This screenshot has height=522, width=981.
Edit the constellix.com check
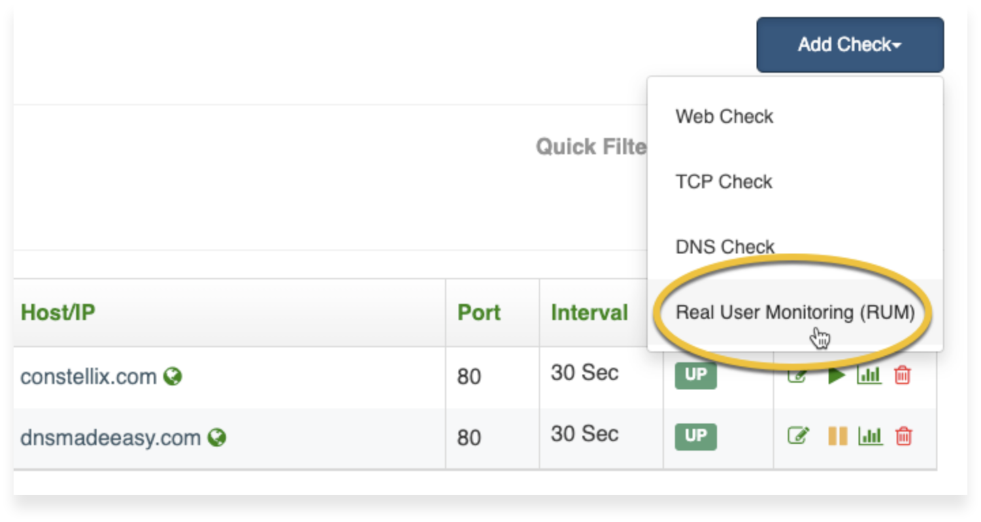coord(797,376)
